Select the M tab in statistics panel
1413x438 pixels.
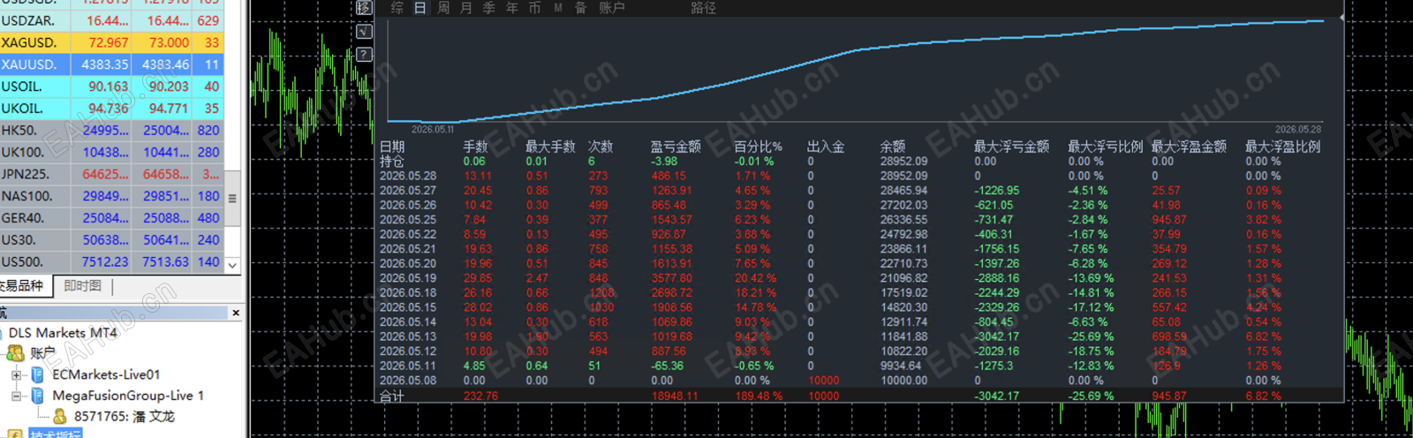[x=558, y=8]
